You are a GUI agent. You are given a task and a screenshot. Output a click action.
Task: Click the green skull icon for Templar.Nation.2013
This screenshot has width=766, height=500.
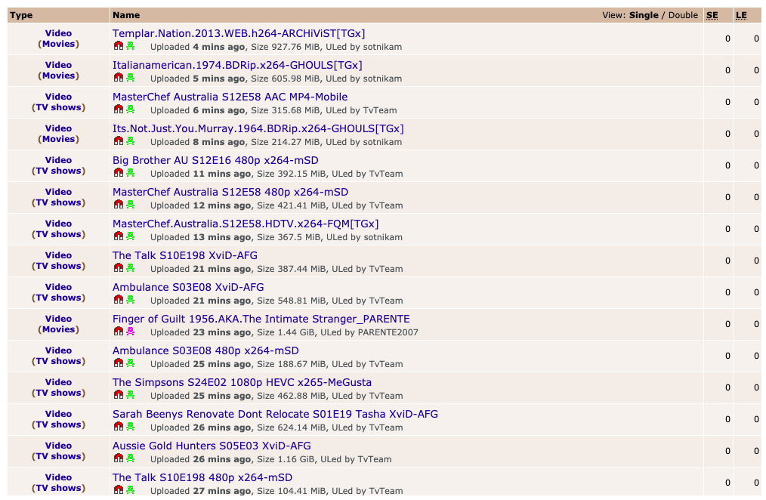pyautogui.click(x=131, y=46)
